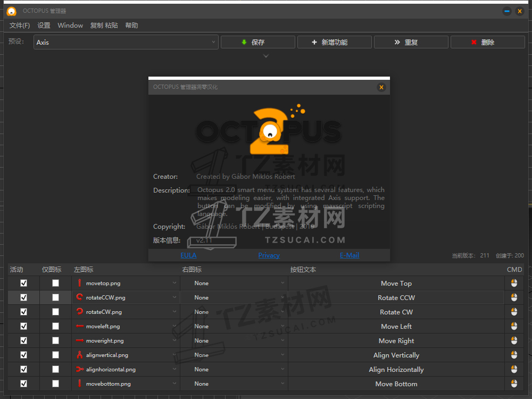532x399 pixels.
Task: Open CMD mouse icon for Align Horizontally
Action: point(514,369)
